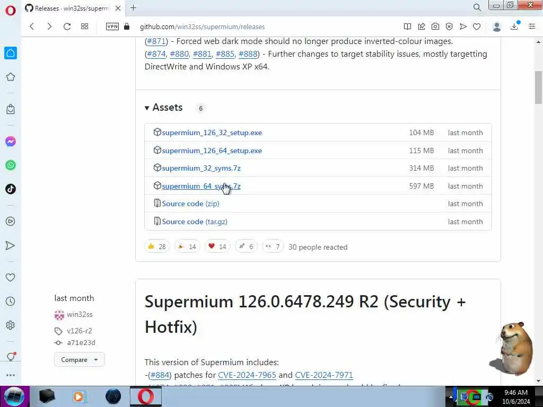Open issue link #871
This screenshot has width=543, height=407.
[156, 41]
